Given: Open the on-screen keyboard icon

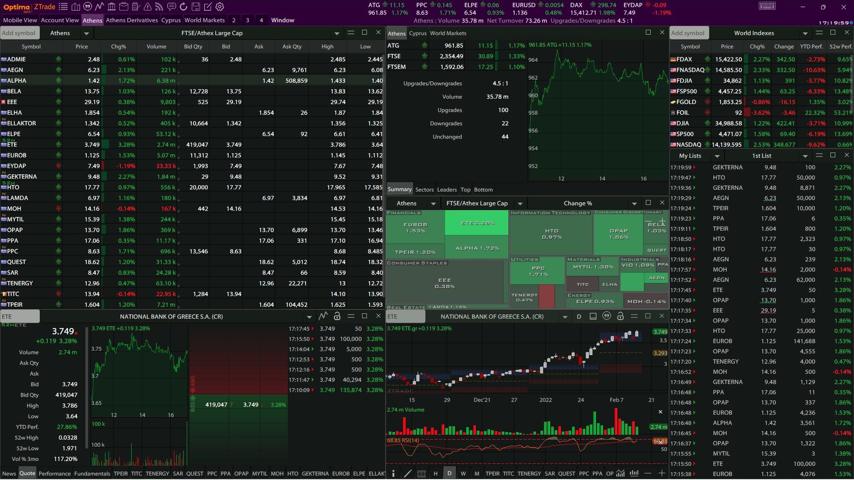Looking at the screenshot, I should 767,6.
